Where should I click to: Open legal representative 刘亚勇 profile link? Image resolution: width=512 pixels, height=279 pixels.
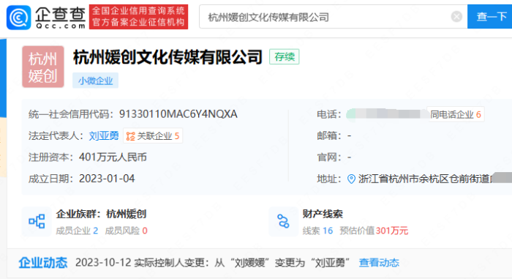[104, 135]
